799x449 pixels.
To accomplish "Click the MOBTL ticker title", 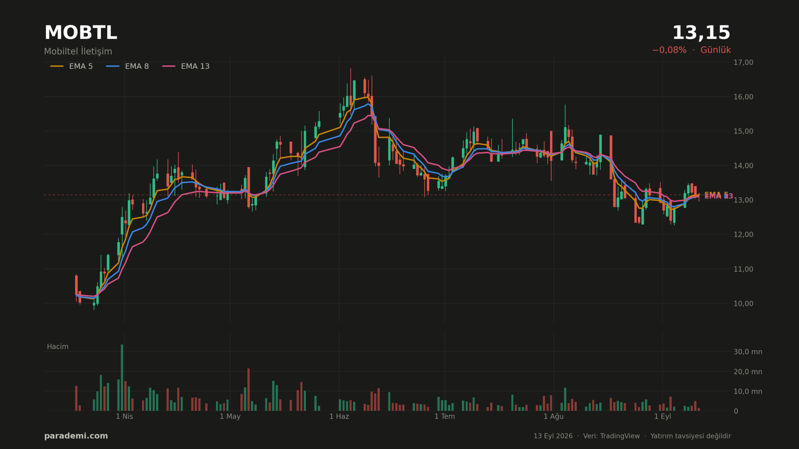I will 80,33.
